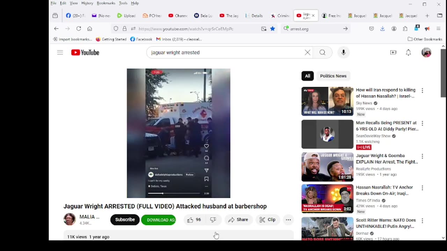Screen dimensions: 447x251
Task: Select the Politics News filter chip
Action: pos(333,76)
